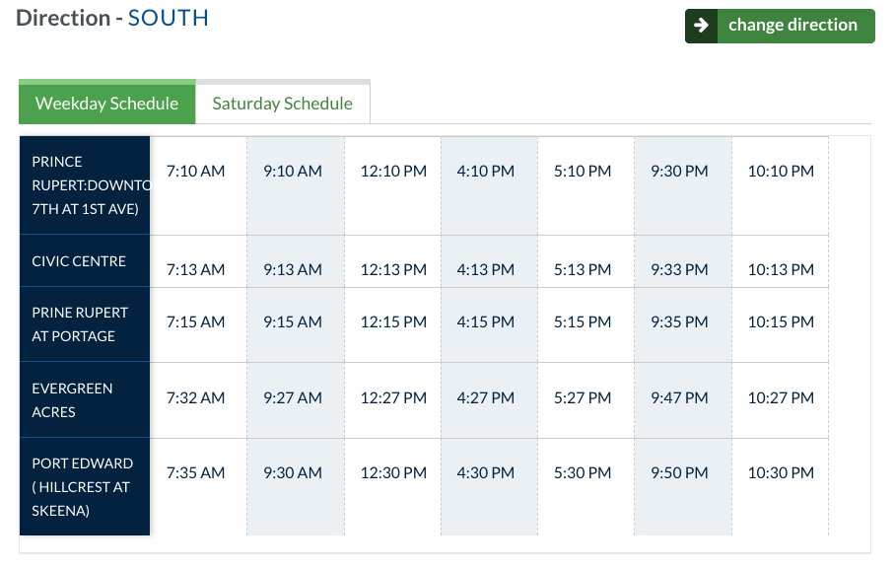Select the 7:32 AM time cell
The image size is (895, 568).
click(195, 398)
